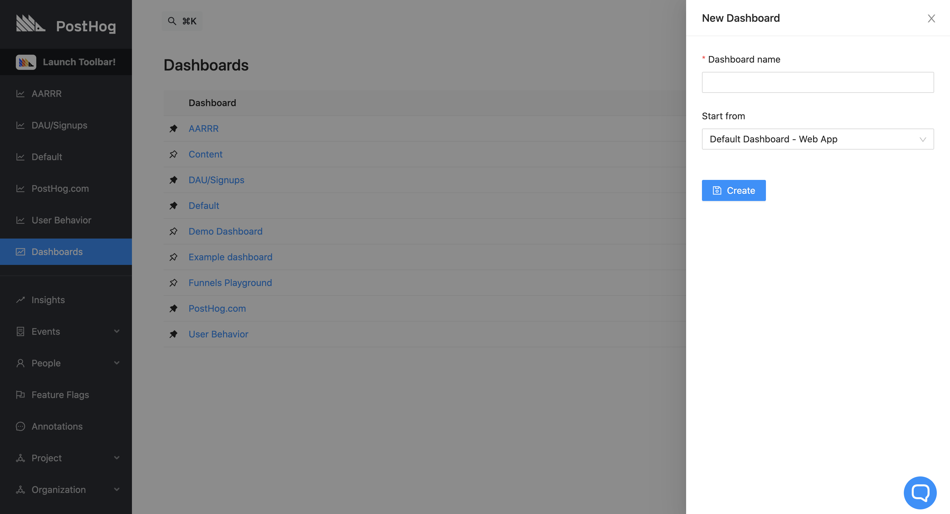Screen dimensions: 950x514
Task: Open the AARRR dashboard from the sidebar
Action: [46, 94]
